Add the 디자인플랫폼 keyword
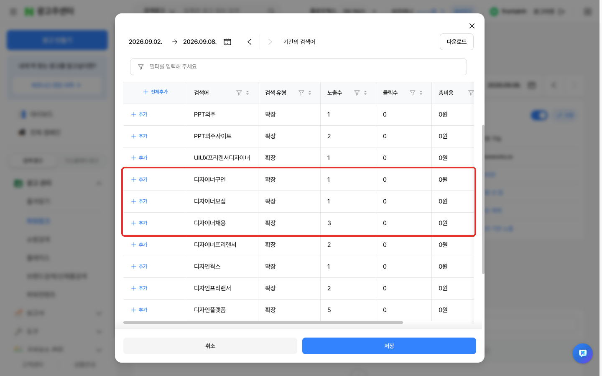Viewport: 602px width, 376px height. point(139,310)
